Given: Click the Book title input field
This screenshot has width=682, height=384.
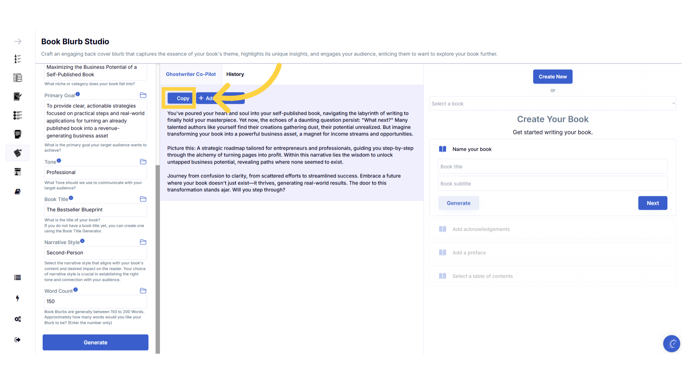Looking at the screenshot, I should [552, 167].
